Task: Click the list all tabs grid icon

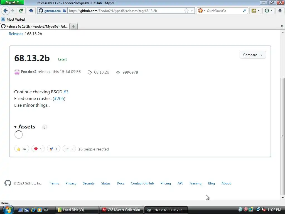Action: coord(282,26)
